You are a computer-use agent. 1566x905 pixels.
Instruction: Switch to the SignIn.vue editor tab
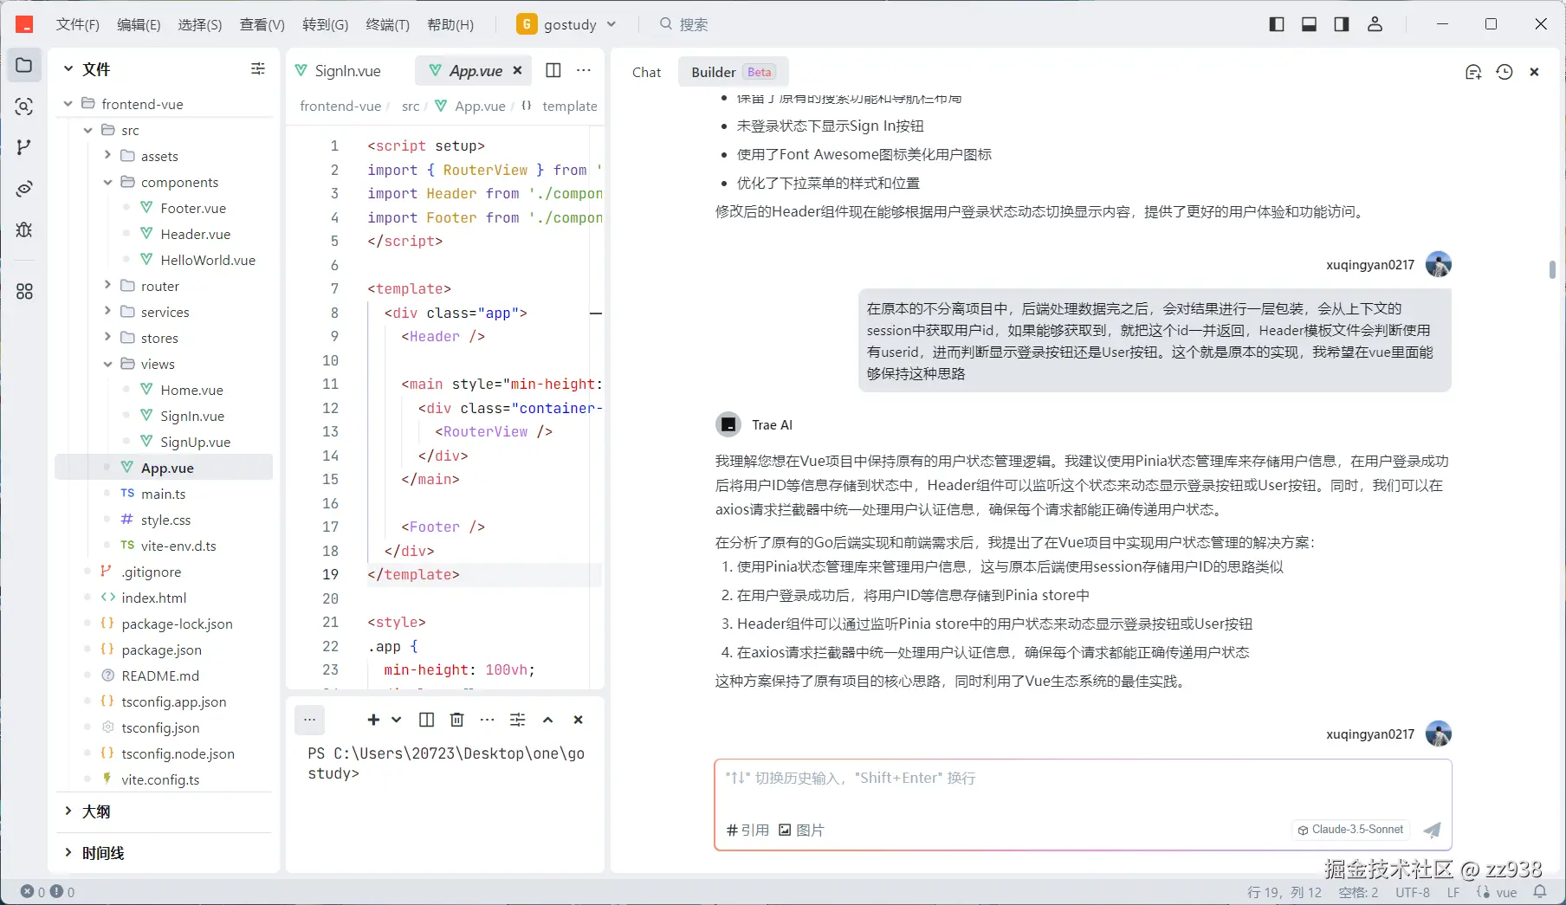coord(338,70)
